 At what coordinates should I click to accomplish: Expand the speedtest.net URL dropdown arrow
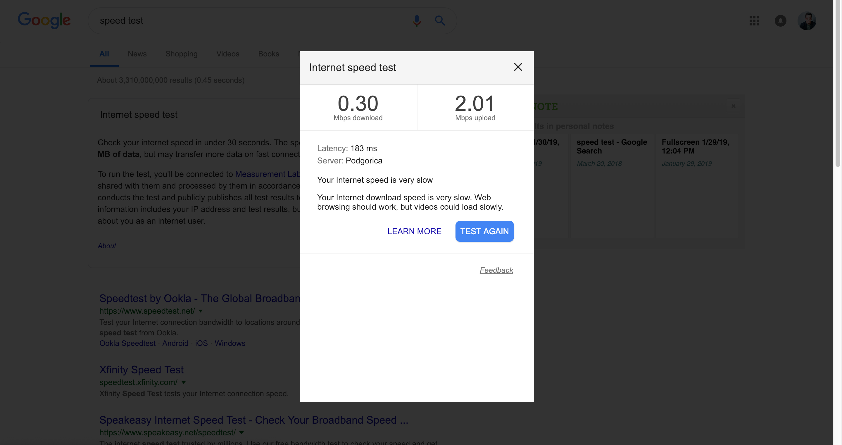(x=201, y=311)
